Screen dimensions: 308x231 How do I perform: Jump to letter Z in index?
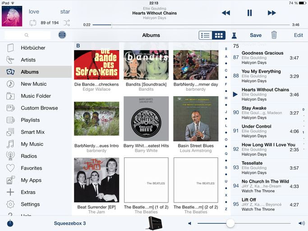[226, 209]
